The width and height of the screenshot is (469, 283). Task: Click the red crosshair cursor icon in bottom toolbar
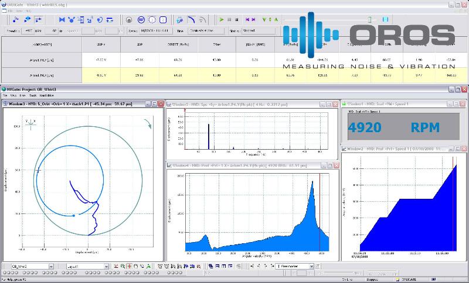[129, 266]
